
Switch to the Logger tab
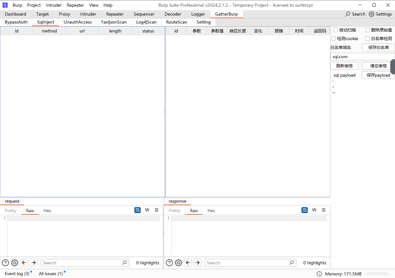click(x=198, y=14)
